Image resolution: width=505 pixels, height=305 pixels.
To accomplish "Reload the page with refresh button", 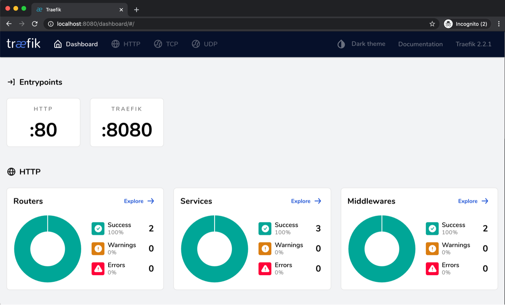I will click(35, 24).
